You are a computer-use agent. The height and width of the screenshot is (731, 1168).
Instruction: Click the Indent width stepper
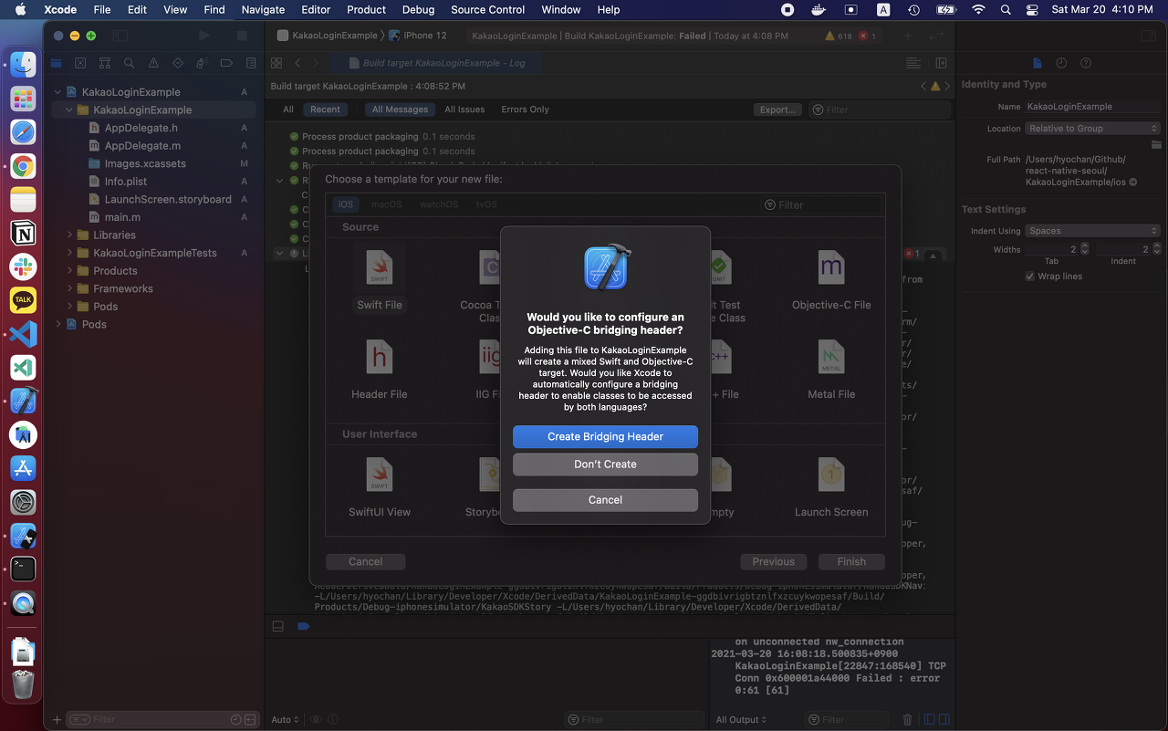point(1155,248)
